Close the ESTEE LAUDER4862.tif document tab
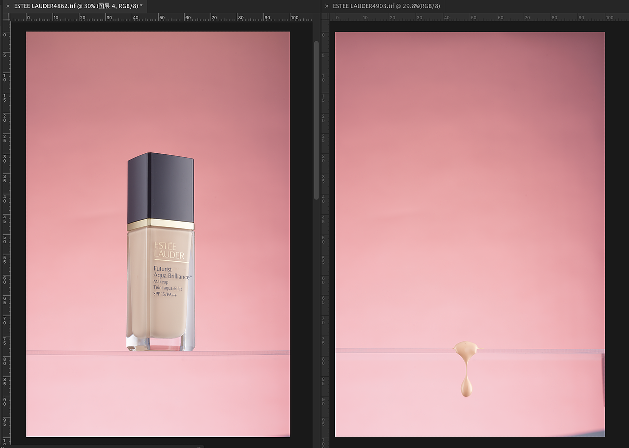 (x=7, y=6)
